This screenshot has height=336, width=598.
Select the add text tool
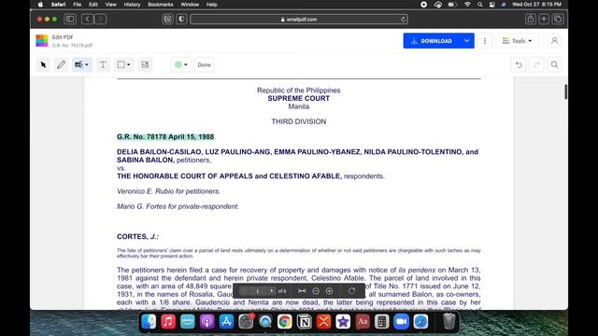pyautogui.click(x=103, y=64)
